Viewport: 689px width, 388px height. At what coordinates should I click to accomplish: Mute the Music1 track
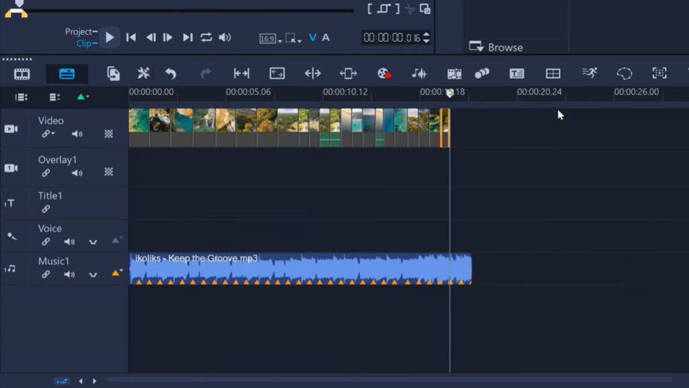click(69, 274)
